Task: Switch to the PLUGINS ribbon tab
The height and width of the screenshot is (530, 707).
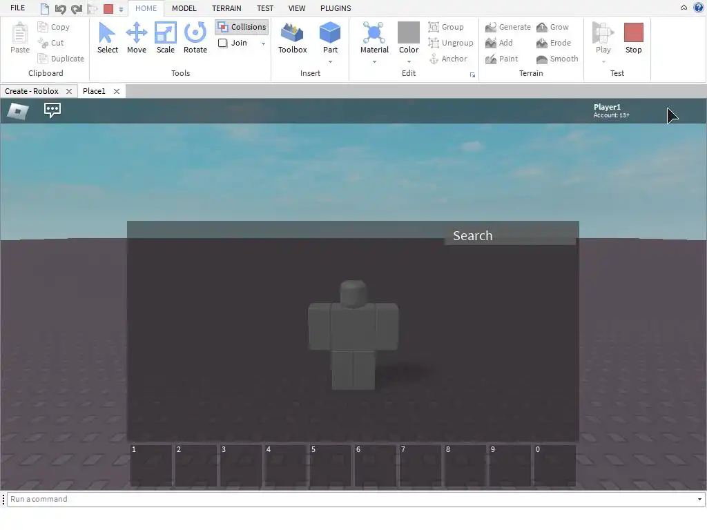Action: coord(336,8)
